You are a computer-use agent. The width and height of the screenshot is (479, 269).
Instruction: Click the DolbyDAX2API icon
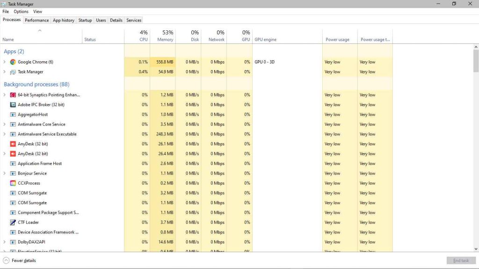pos(13,242)
